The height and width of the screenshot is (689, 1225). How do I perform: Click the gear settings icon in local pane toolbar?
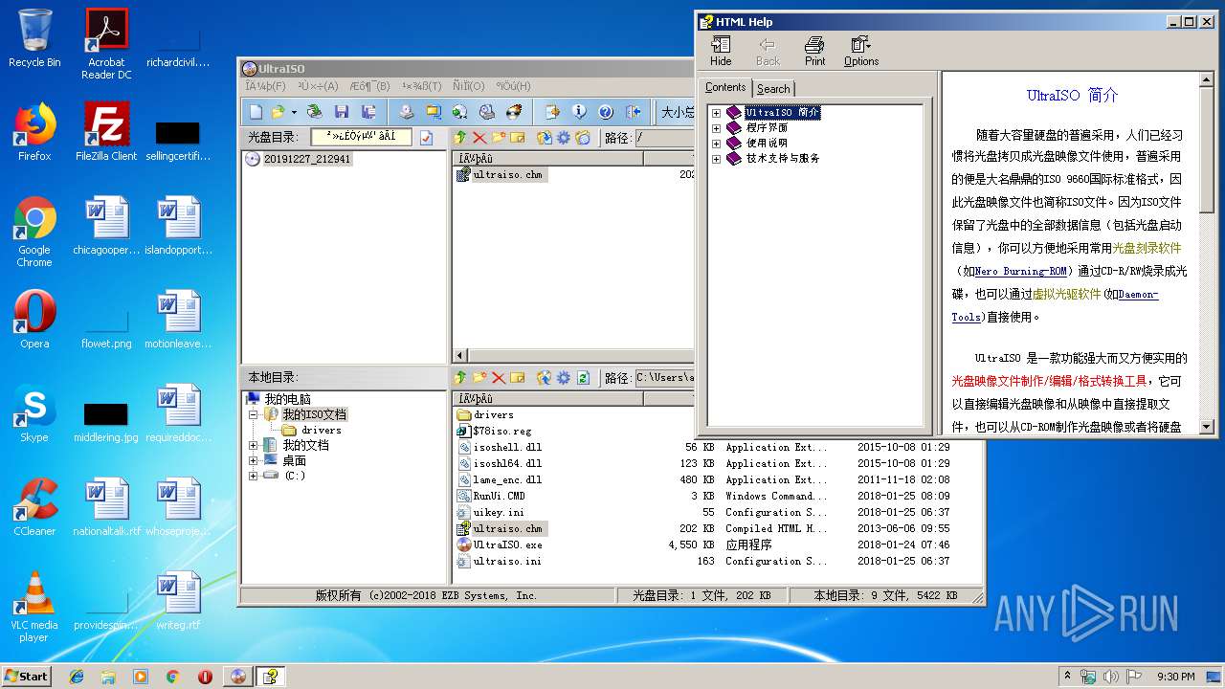coord(564,378)
